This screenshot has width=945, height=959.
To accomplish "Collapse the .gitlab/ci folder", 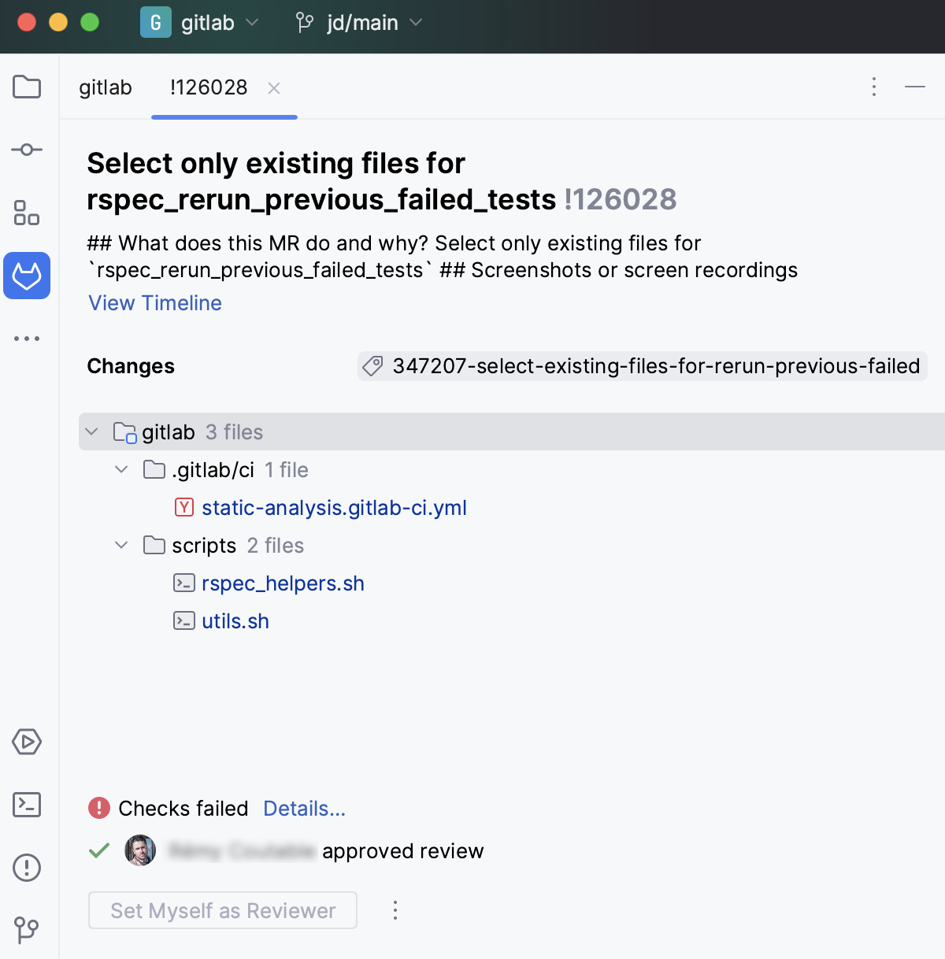I will point(121,469).
